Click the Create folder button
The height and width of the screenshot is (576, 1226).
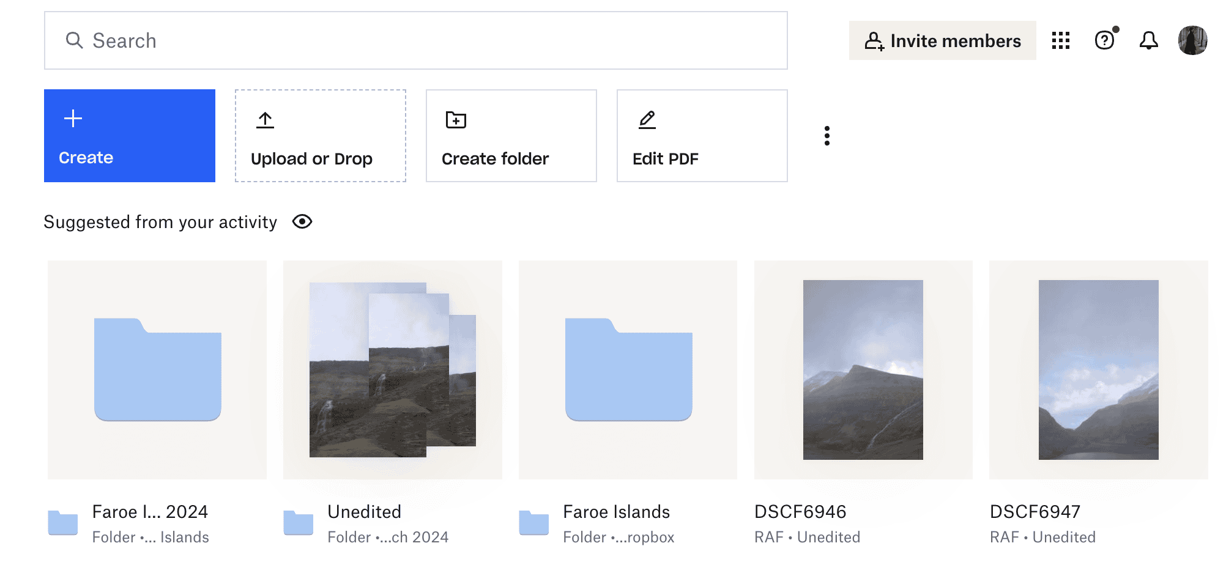click(511, 136)
